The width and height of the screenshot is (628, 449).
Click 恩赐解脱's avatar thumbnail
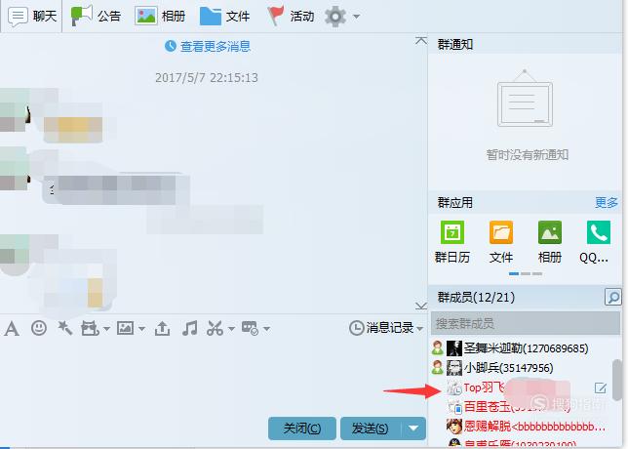click(x=454, y=427)
